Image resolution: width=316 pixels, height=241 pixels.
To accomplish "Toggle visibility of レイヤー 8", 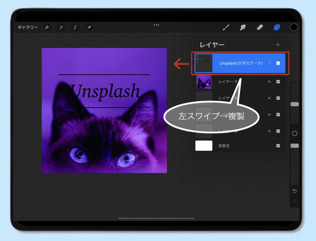I will coord(278,98).
